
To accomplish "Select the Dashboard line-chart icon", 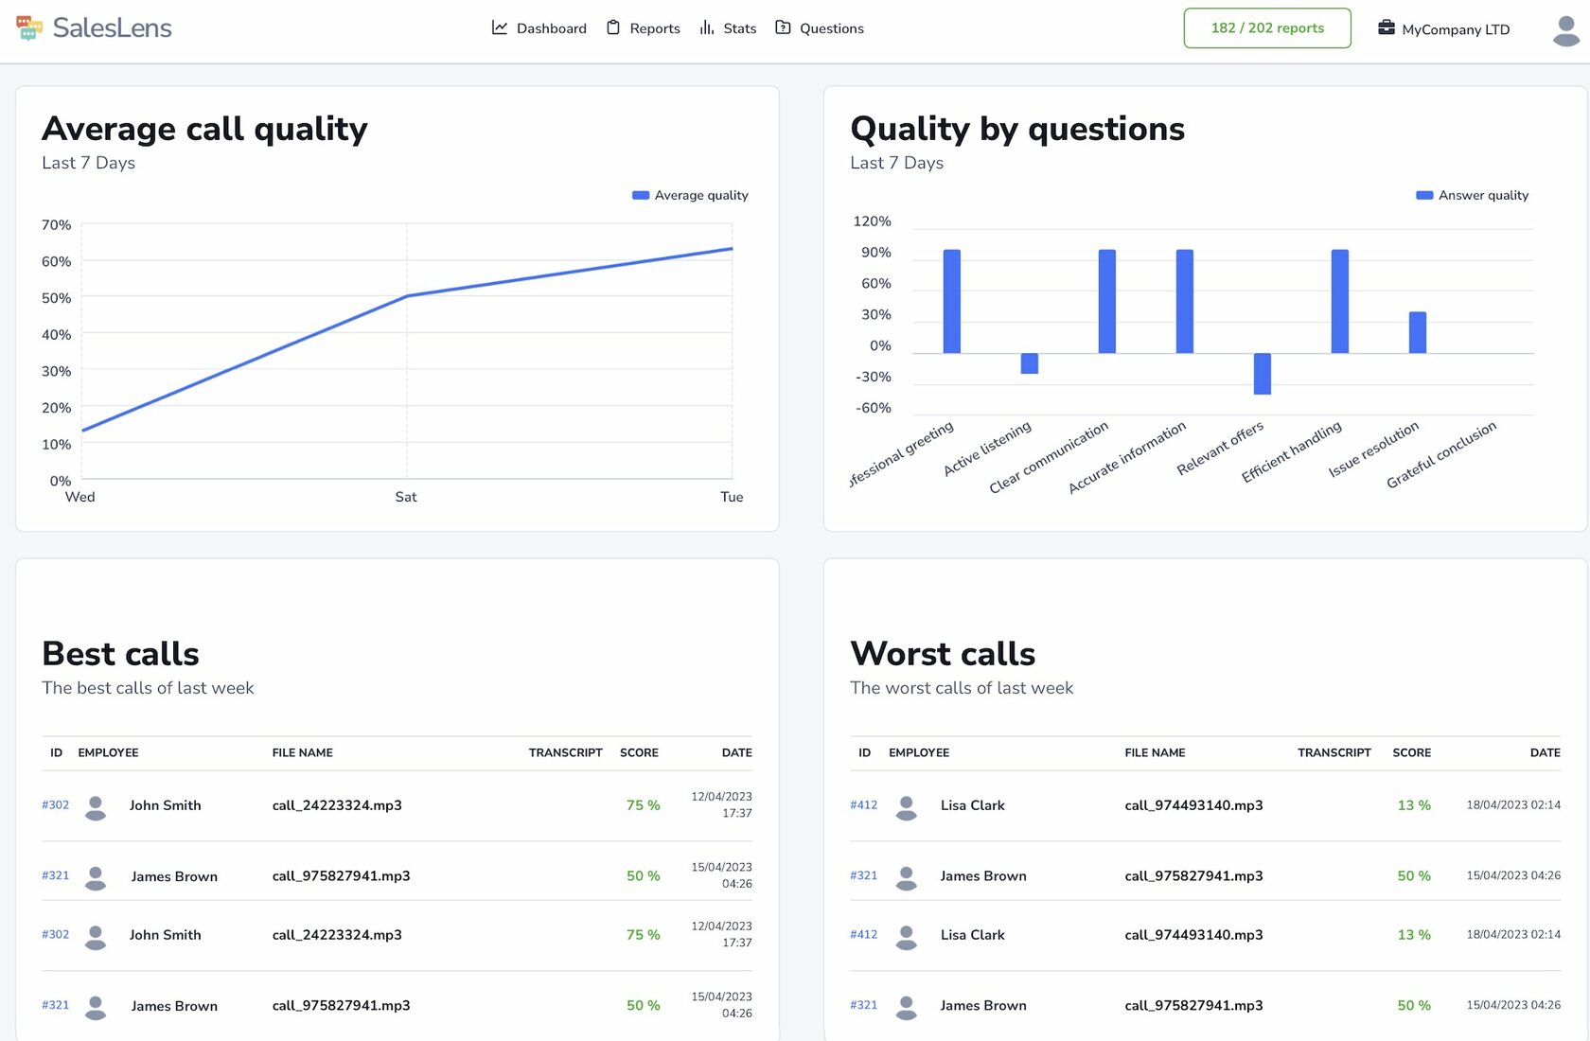I will tap(499, 27).
